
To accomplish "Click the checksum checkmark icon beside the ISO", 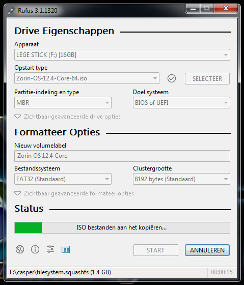I will (171, 78).
